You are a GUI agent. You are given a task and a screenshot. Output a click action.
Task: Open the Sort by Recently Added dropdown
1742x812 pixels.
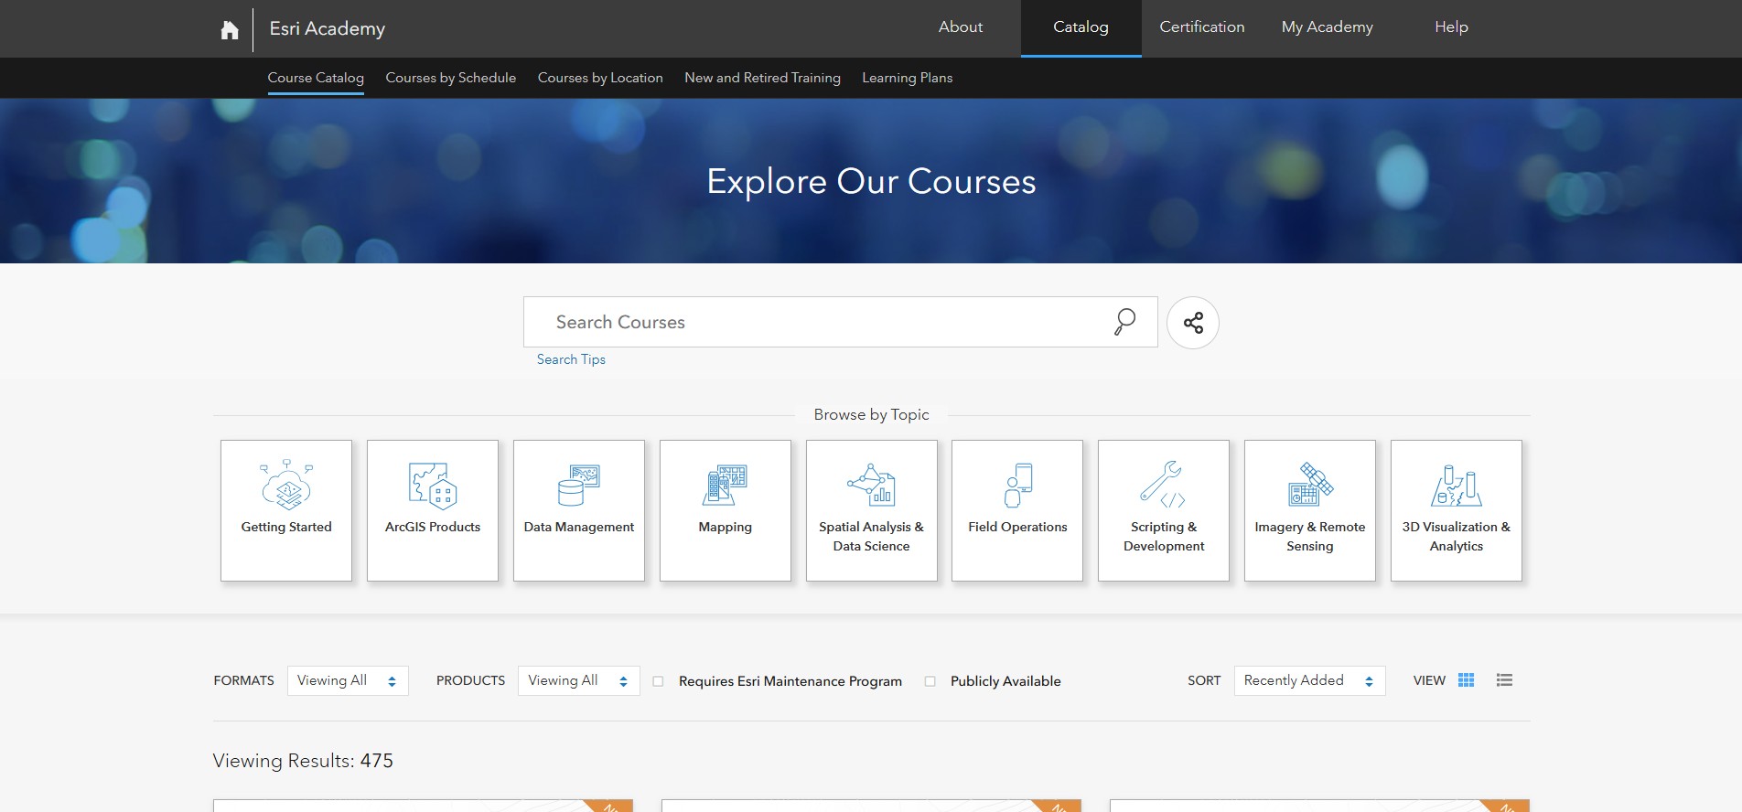coord(1308,680)
